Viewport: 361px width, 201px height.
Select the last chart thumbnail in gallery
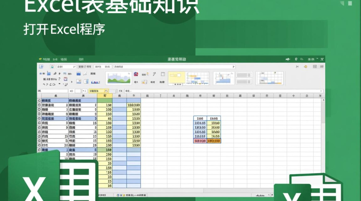(x=269, y=78)
